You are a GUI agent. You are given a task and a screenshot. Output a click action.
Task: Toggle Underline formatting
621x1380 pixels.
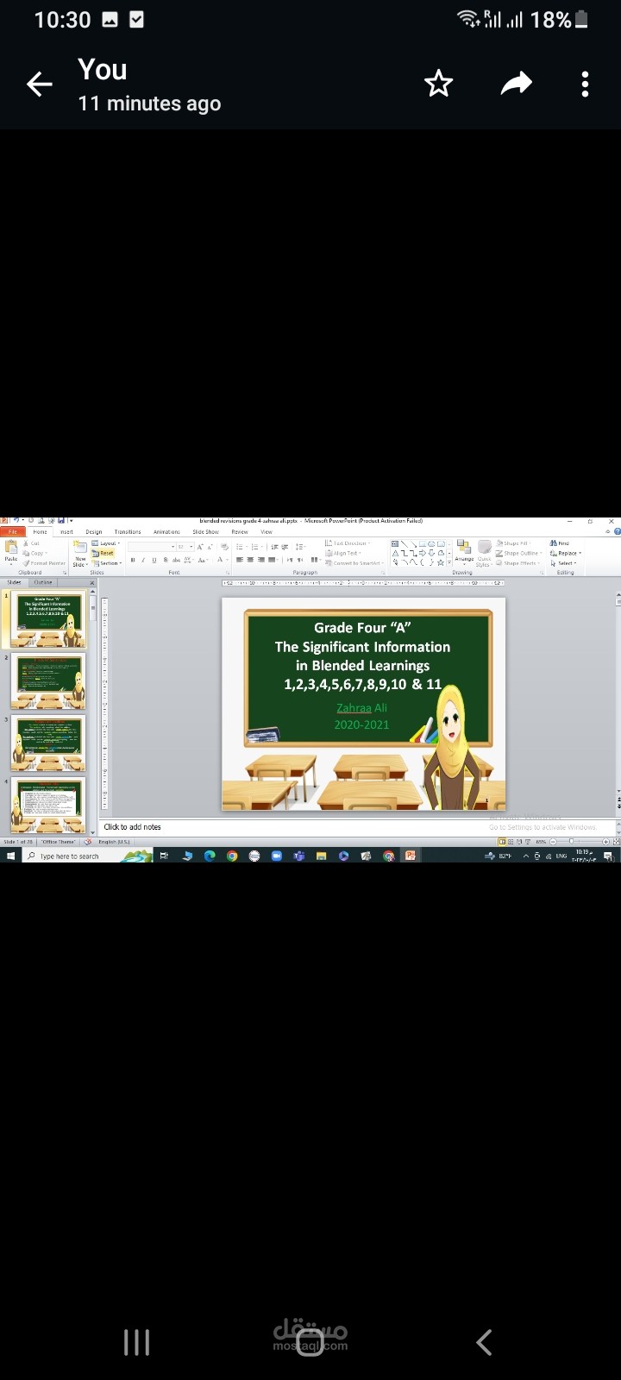coord(154,560)
